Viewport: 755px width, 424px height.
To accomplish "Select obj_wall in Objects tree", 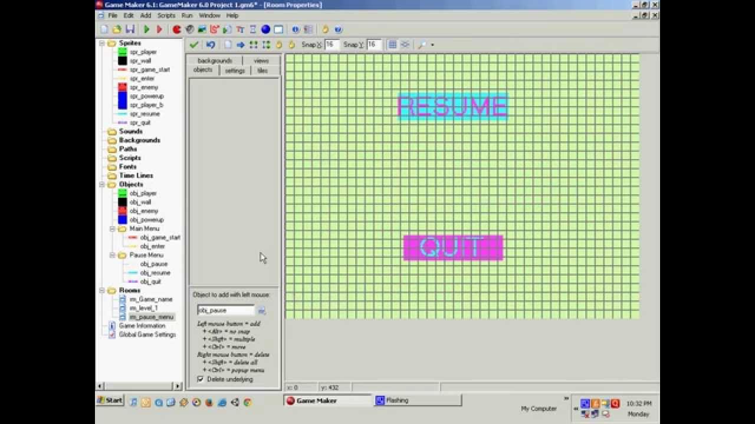I will pyautogui.click(x=140, y=202).
